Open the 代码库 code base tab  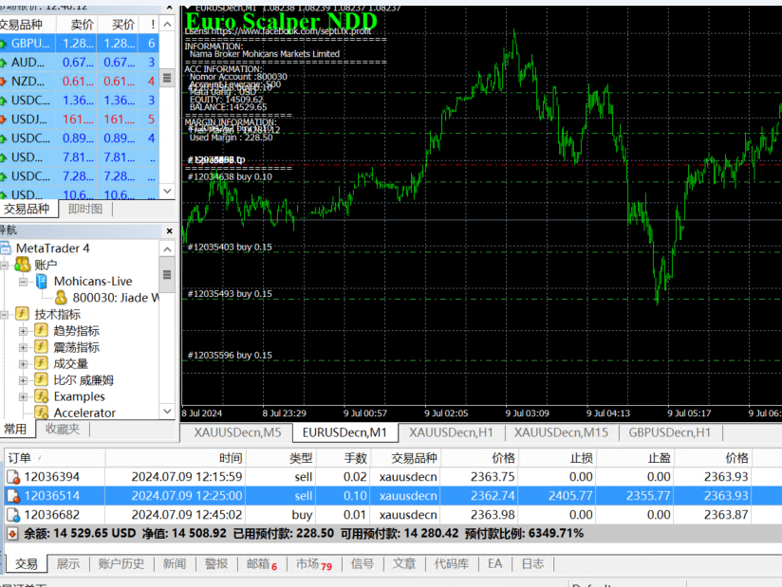[x=452, y=563]
